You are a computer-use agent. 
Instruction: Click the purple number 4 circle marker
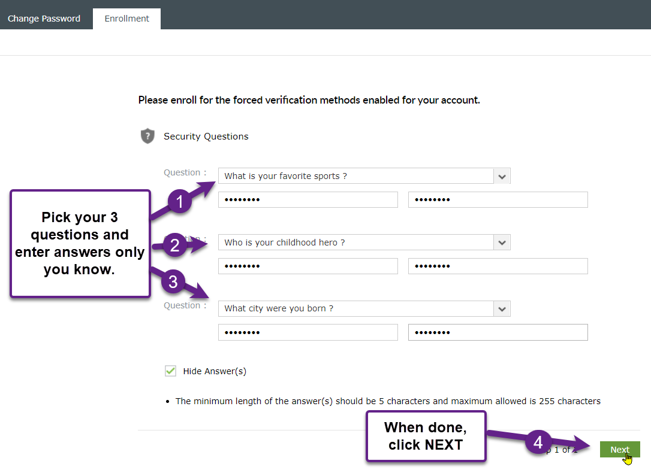point(538,442)
